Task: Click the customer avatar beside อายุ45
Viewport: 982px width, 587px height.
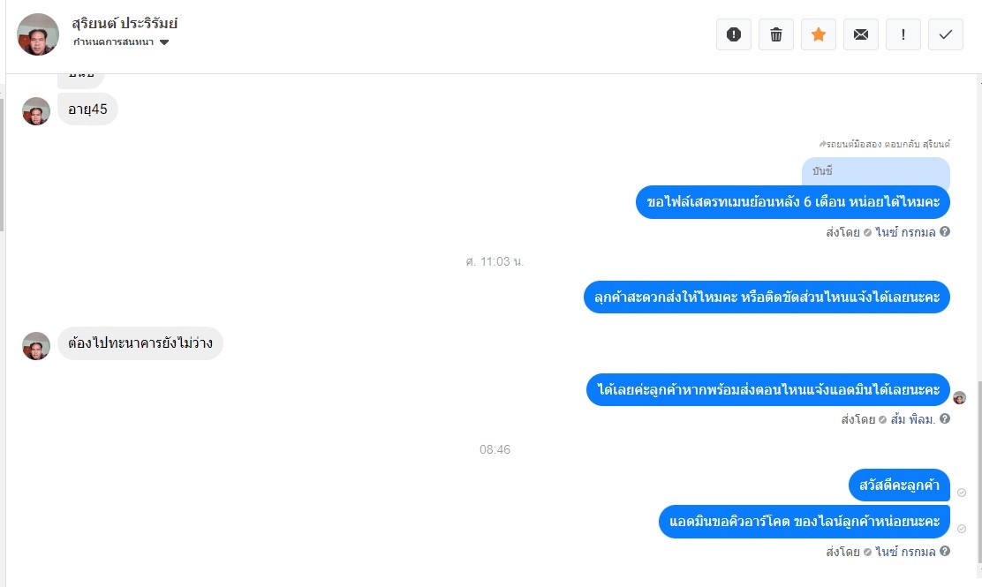Action: 36,111
